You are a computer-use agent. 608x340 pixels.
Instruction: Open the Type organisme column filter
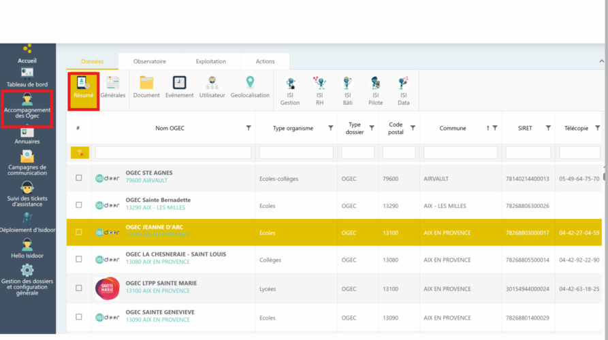(x=331, y=128)
